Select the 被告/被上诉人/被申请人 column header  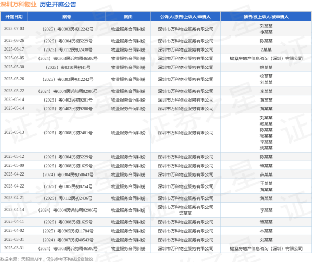pos(266,17)
